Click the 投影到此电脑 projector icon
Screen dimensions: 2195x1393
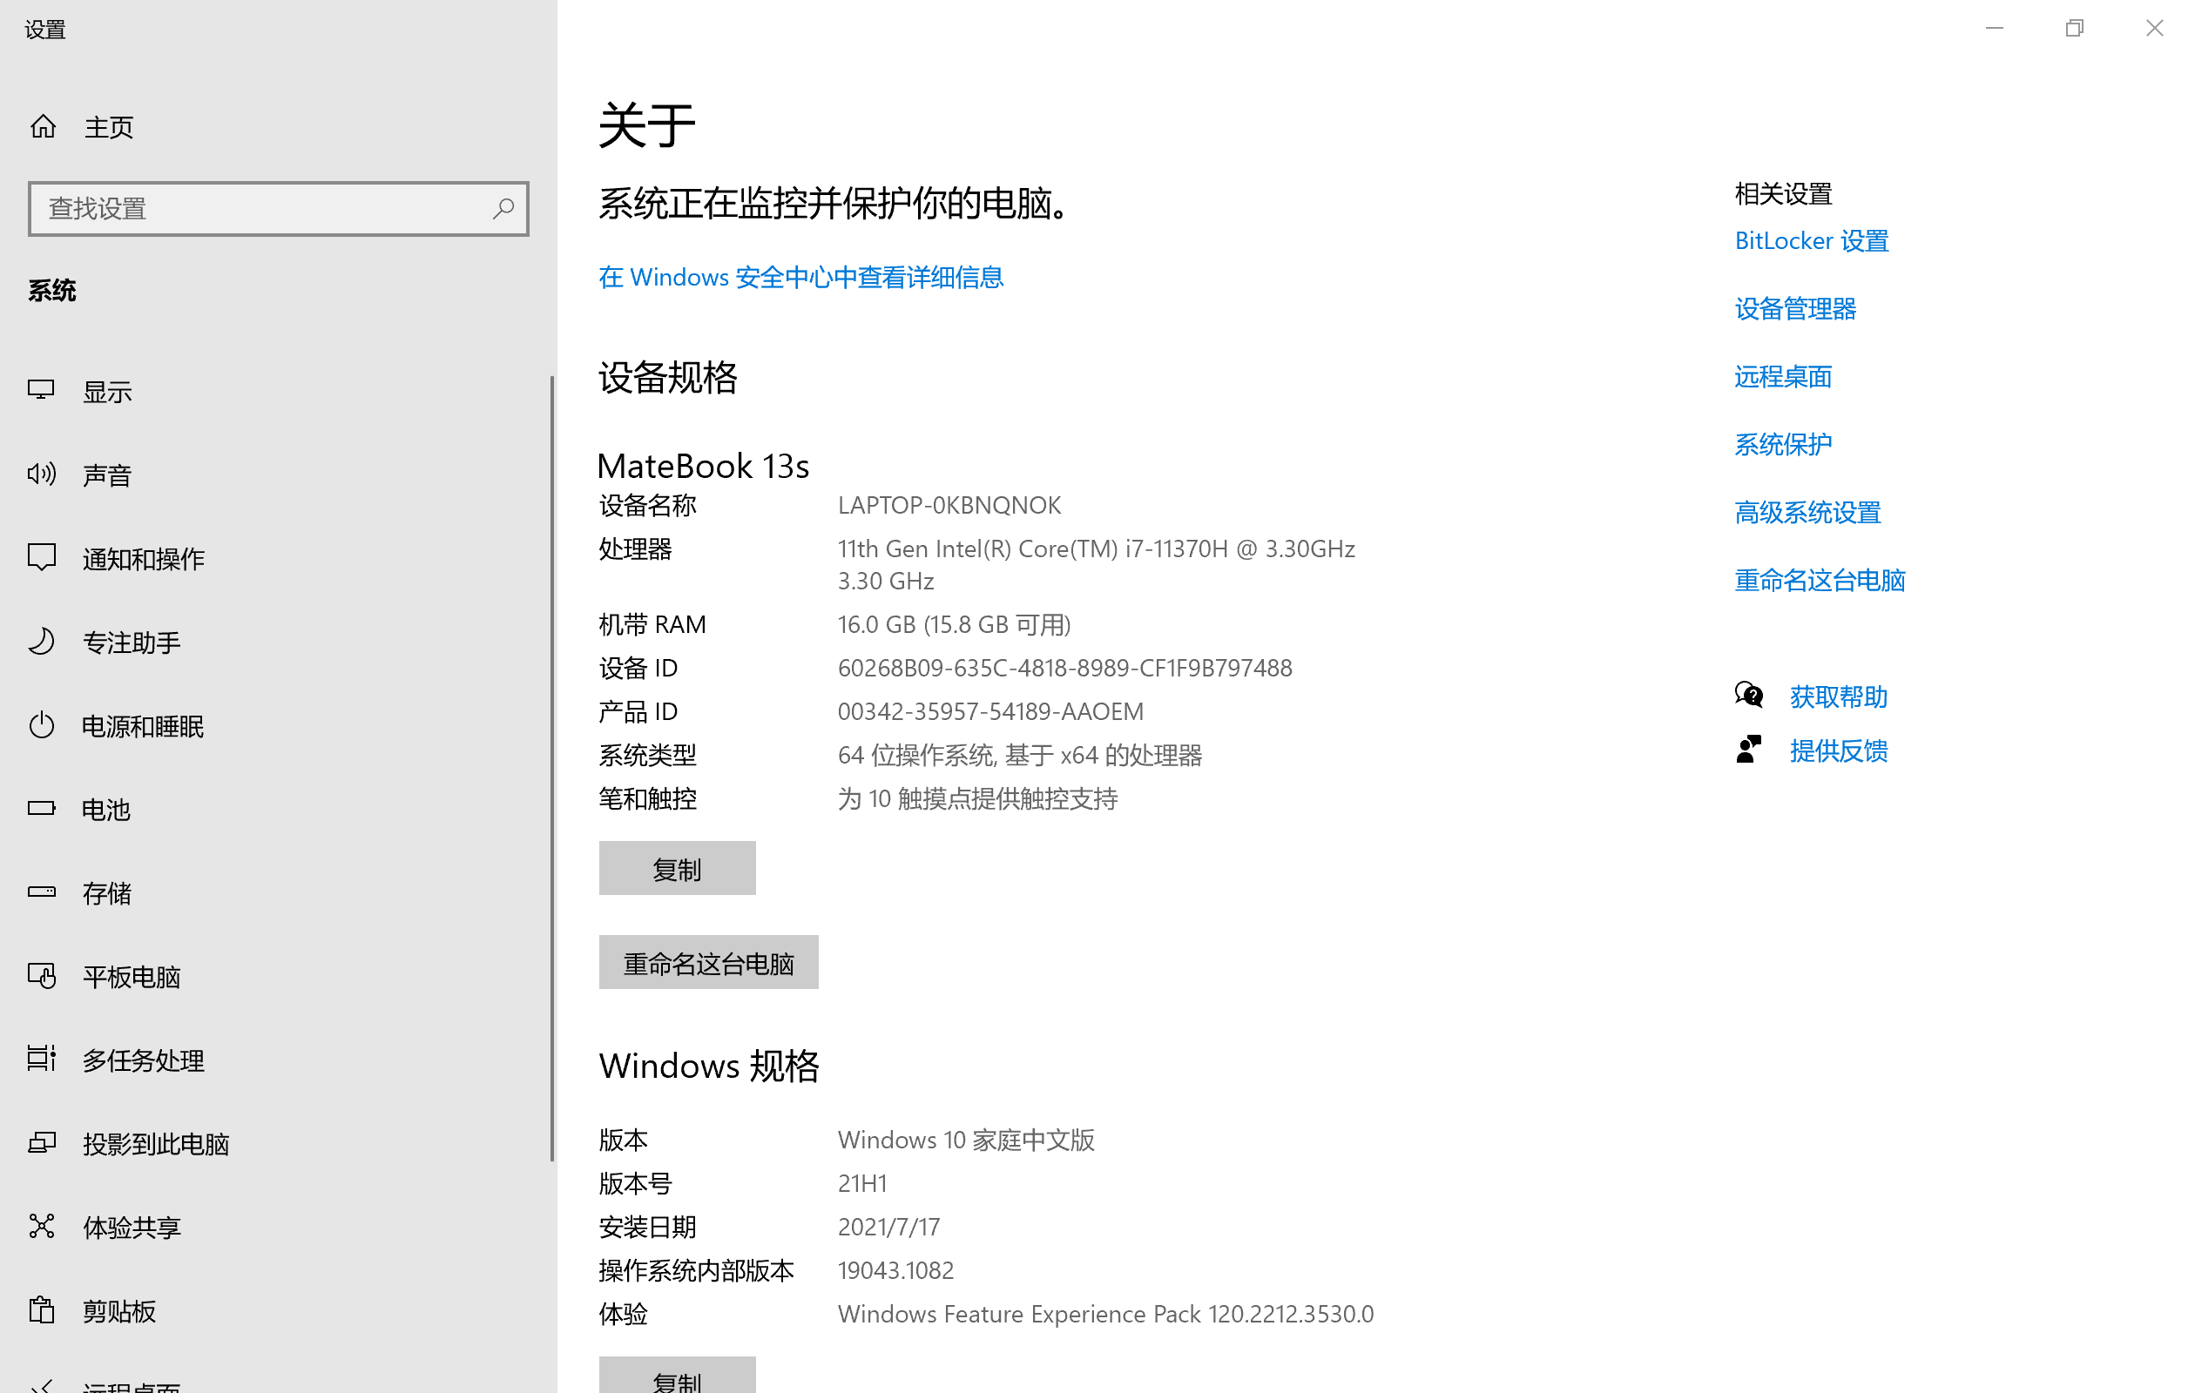[41, 1142]
